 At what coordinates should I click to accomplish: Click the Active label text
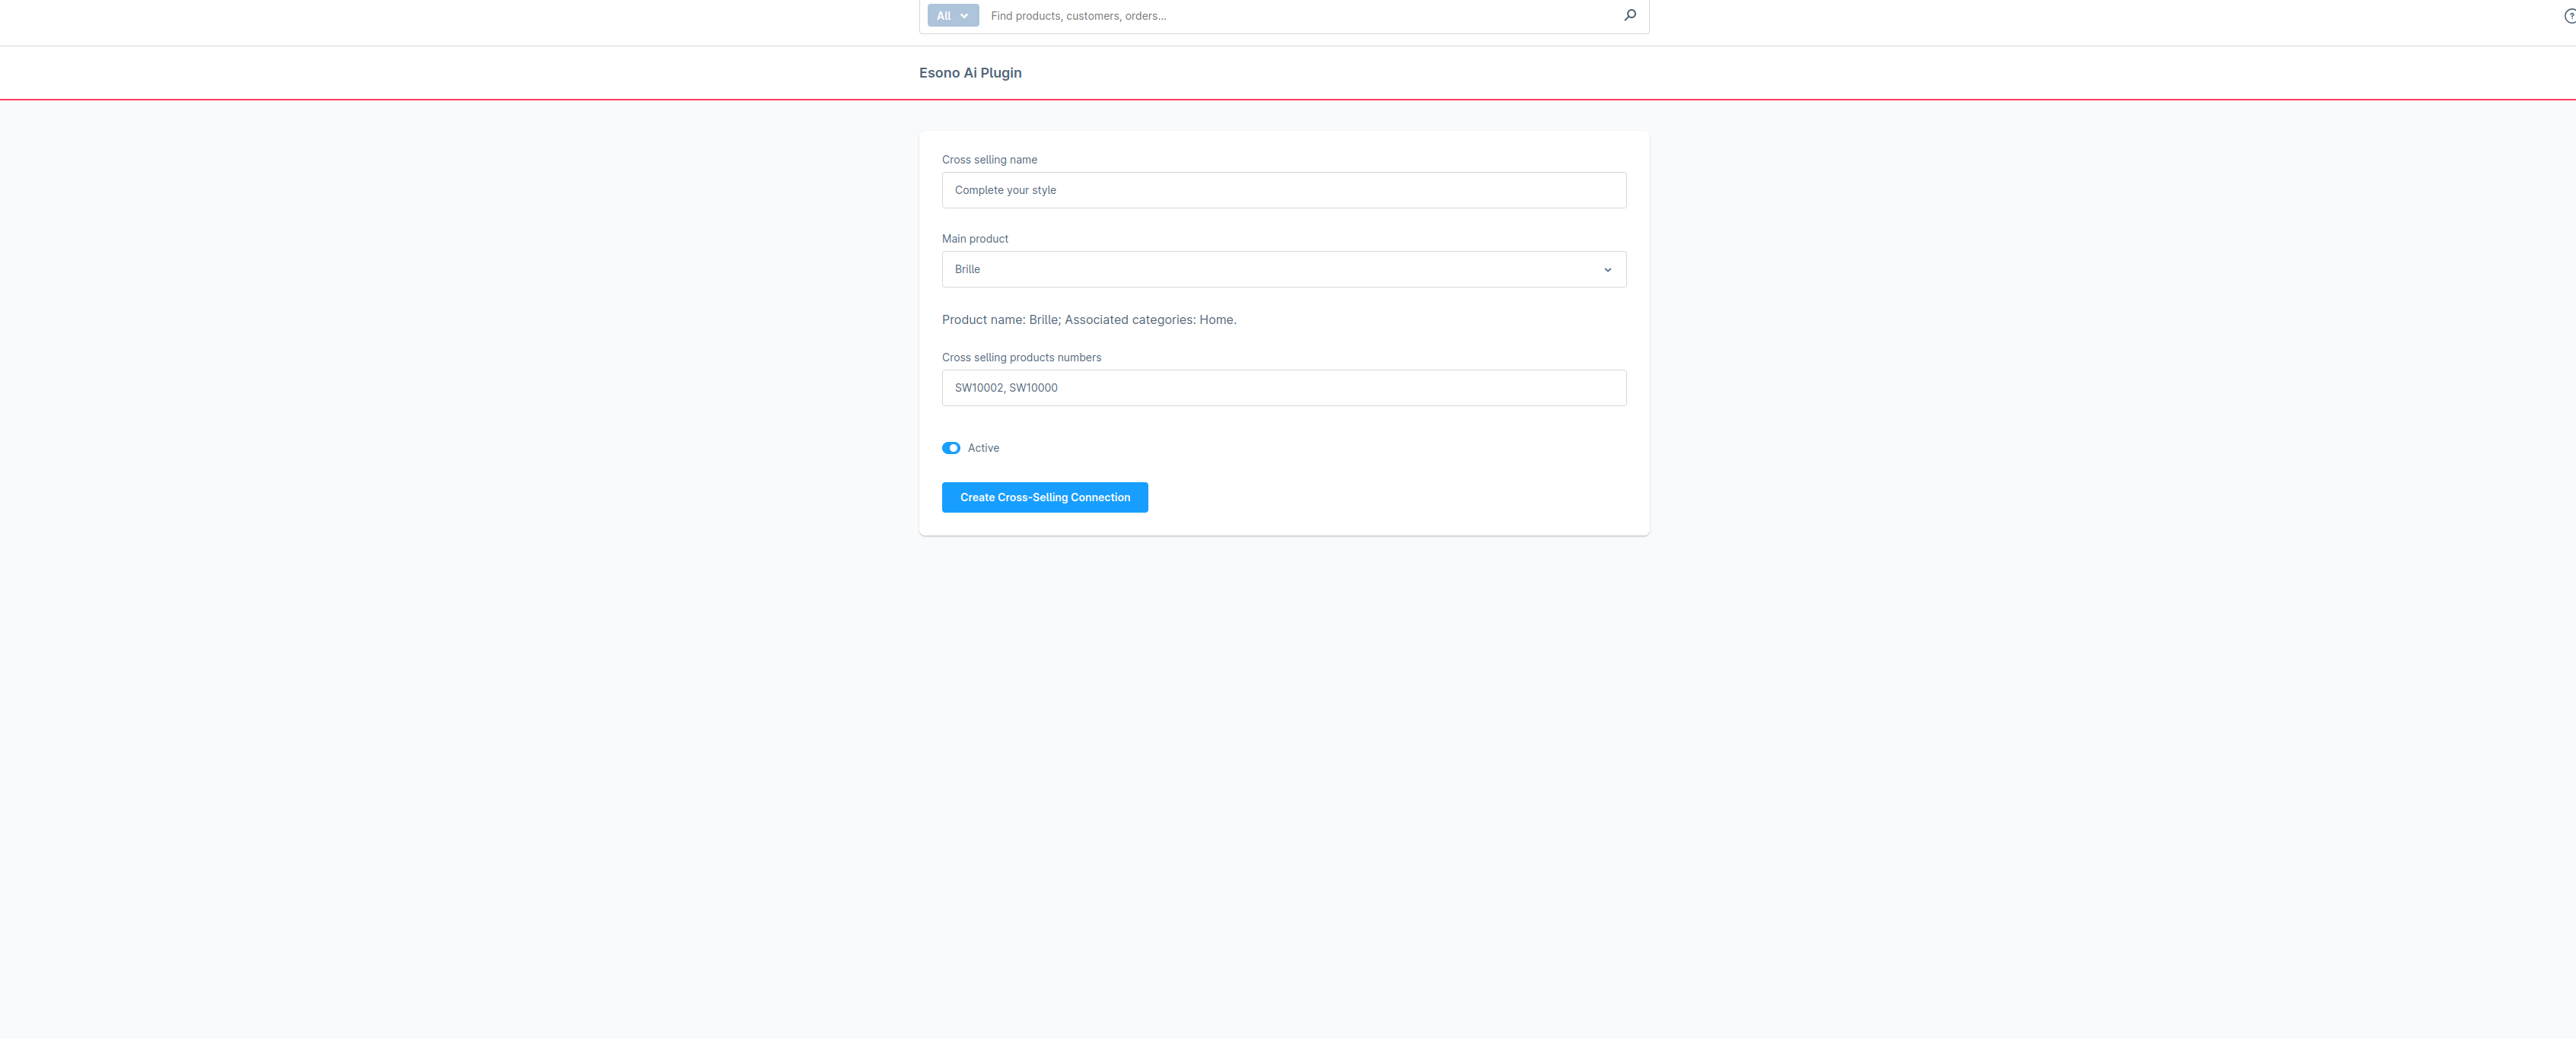tap(983, 449)
